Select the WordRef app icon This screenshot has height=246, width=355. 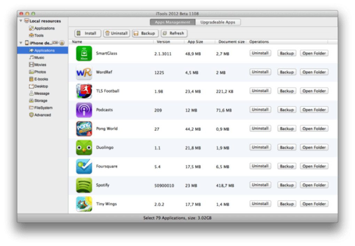coord(84,72)
